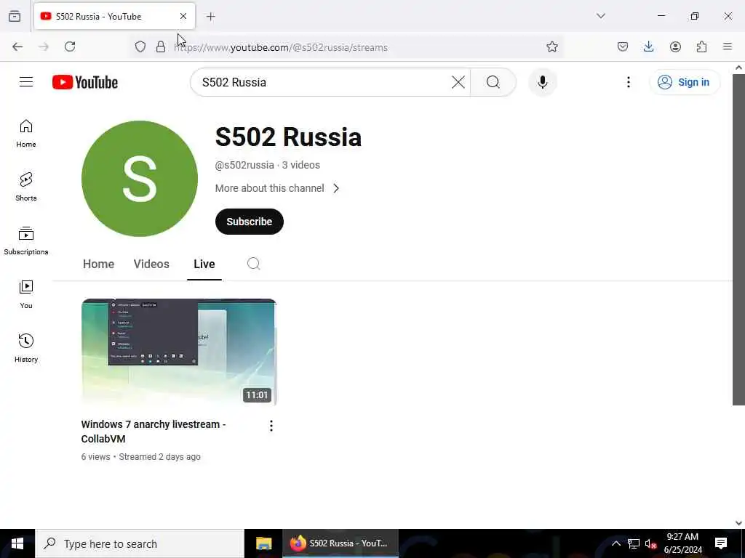List all tabs dropdown arrow

[601, 16]
